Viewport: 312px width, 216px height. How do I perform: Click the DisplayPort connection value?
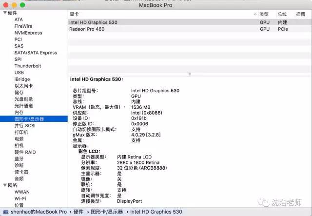[130, 201]
